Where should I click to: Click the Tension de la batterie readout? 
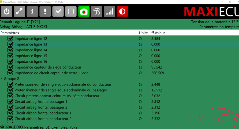click(215, 22)
